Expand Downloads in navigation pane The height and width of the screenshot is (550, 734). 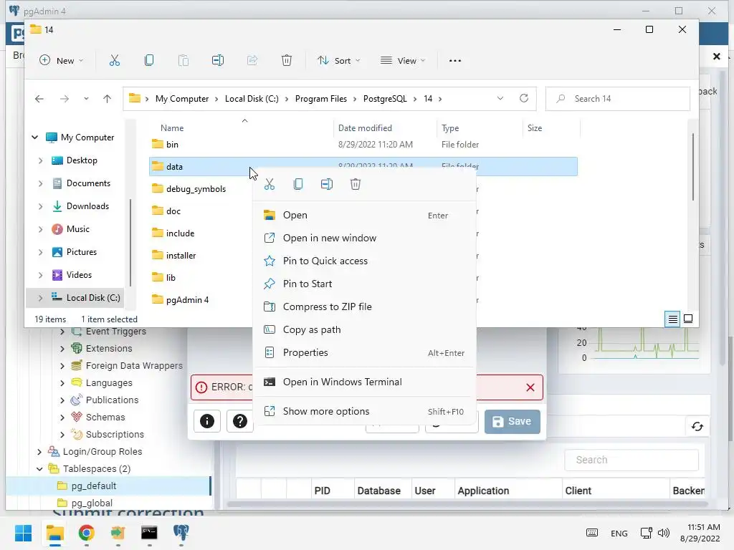(x=40, y=206)
